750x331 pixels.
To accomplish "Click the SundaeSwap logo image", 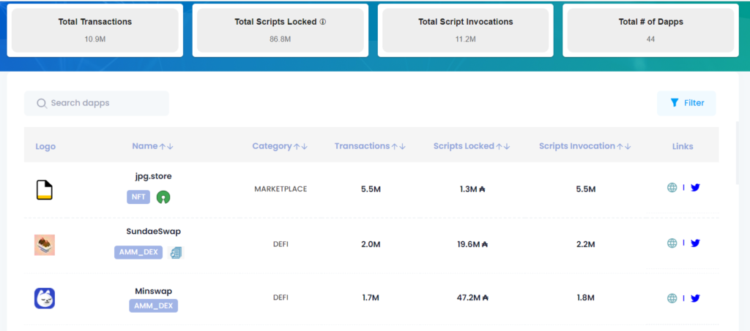I will tap(45, 245).
